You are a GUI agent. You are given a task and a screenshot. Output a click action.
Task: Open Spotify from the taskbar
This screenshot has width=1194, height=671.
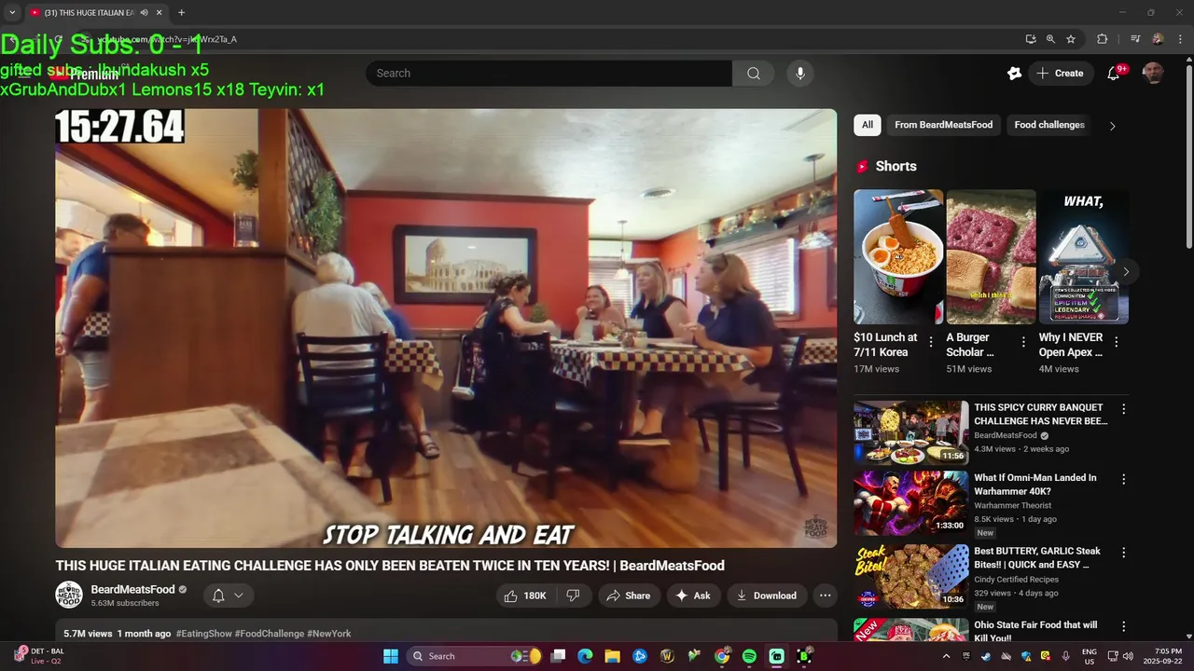click(x=749, y=656)
